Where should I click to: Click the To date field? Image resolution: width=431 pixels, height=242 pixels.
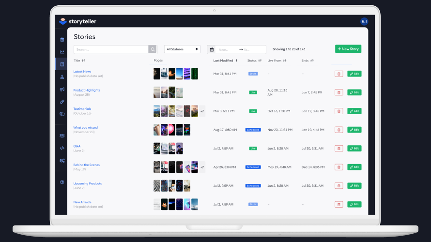point(254,50)
